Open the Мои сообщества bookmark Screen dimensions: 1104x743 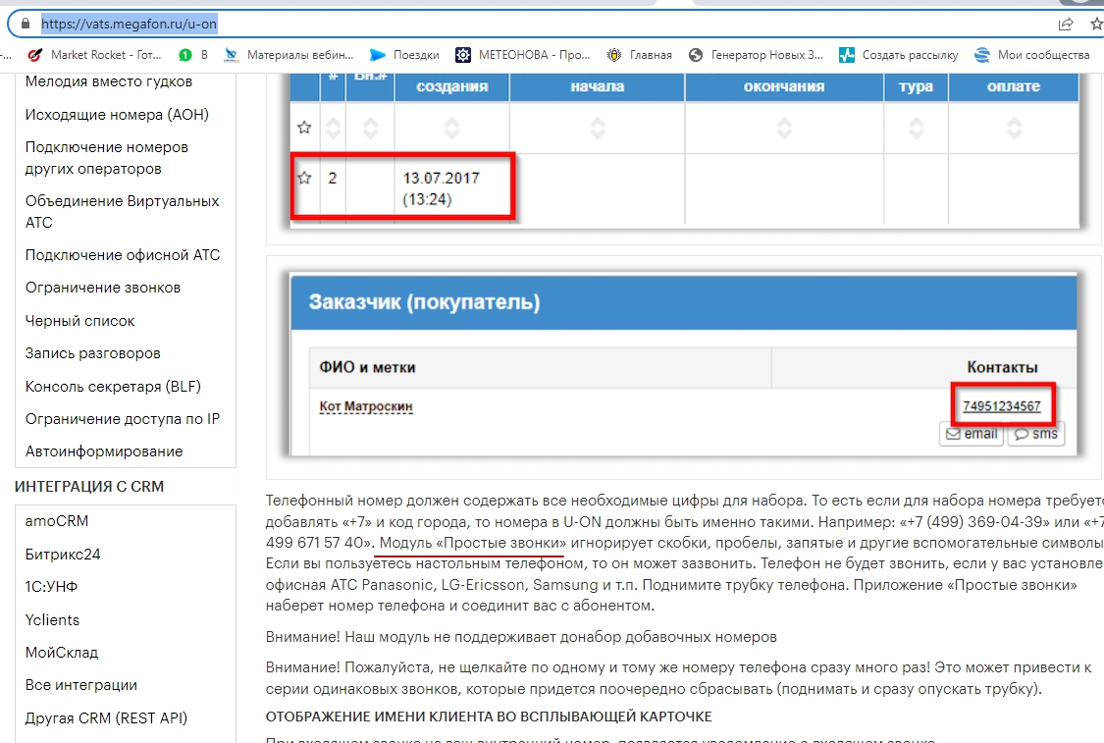click(1032, 55)
